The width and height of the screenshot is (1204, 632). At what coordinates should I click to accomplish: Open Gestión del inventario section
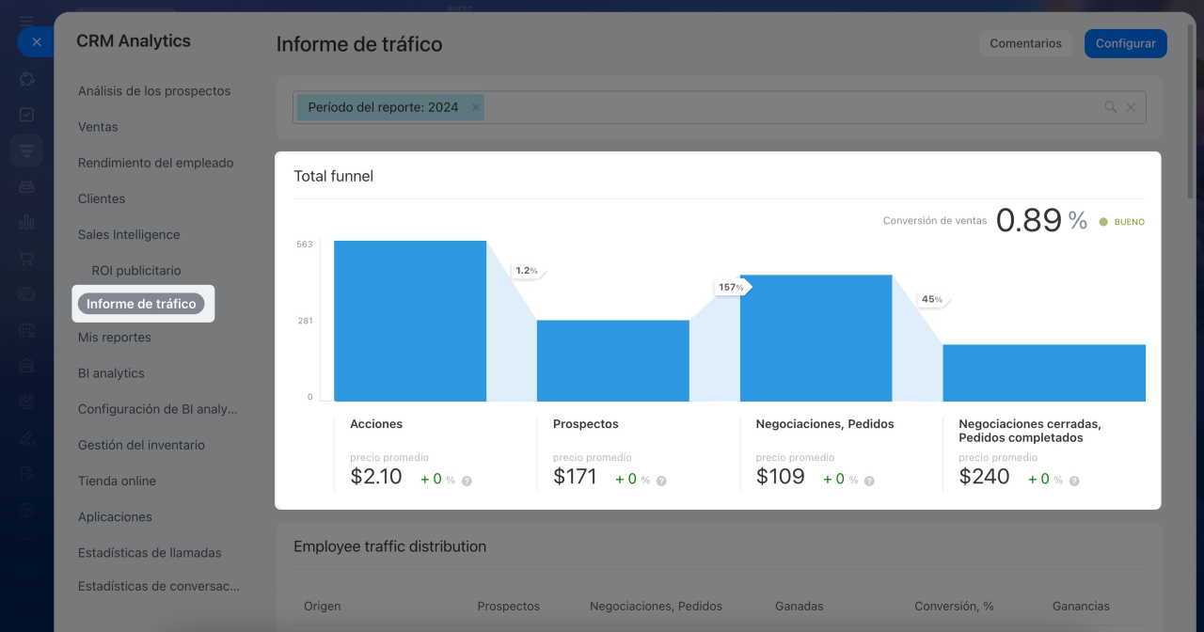141,445
